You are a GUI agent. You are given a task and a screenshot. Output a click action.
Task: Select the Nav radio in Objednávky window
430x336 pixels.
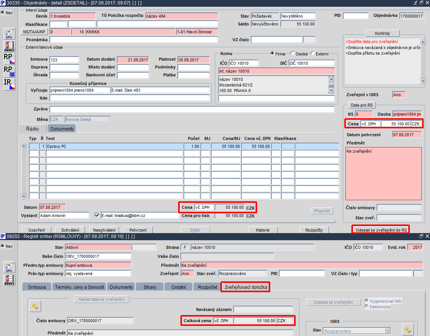tap(3, 13)
